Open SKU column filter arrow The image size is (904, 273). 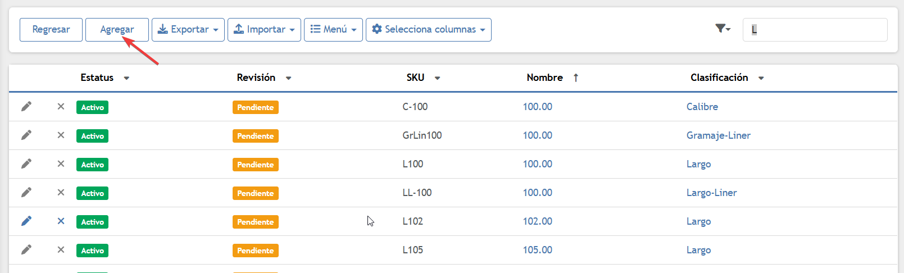[x=437, y=78]
